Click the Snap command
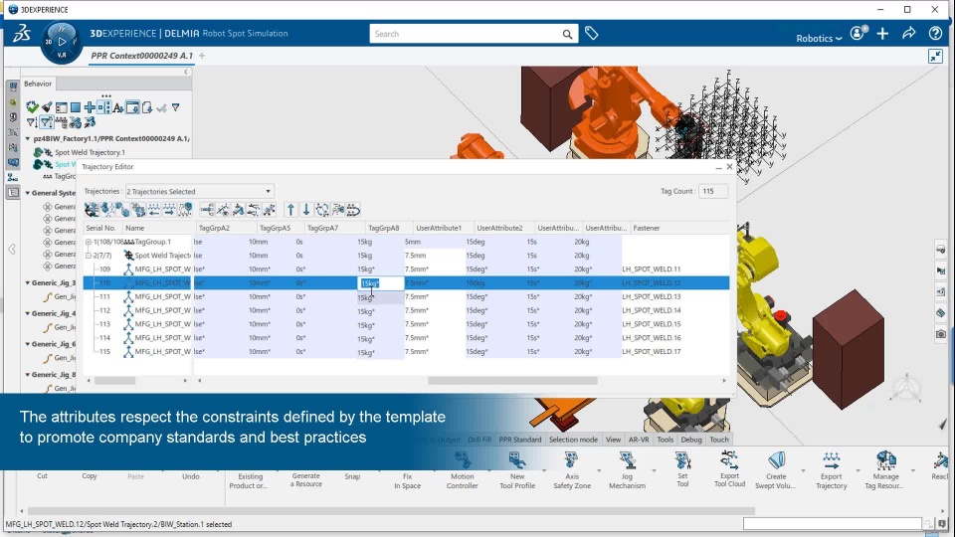Screen dimensions: 955x537 pyautogui.click(x=352, y=476)
